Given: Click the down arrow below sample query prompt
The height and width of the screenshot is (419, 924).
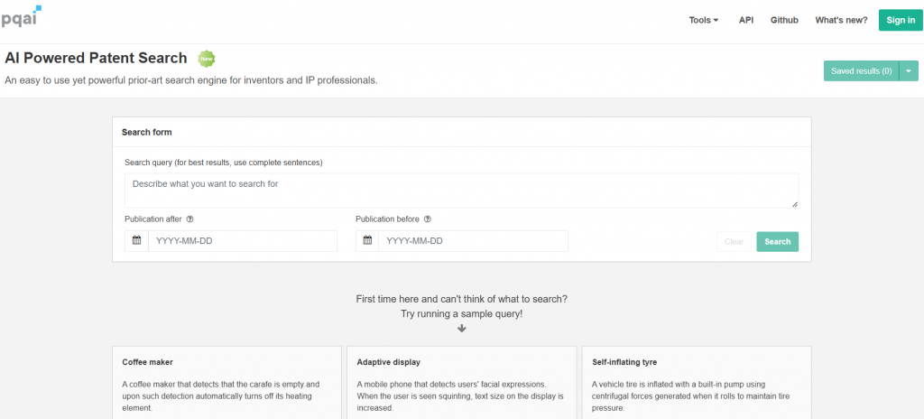Looking at the screenshot, I should pos(462,328).
